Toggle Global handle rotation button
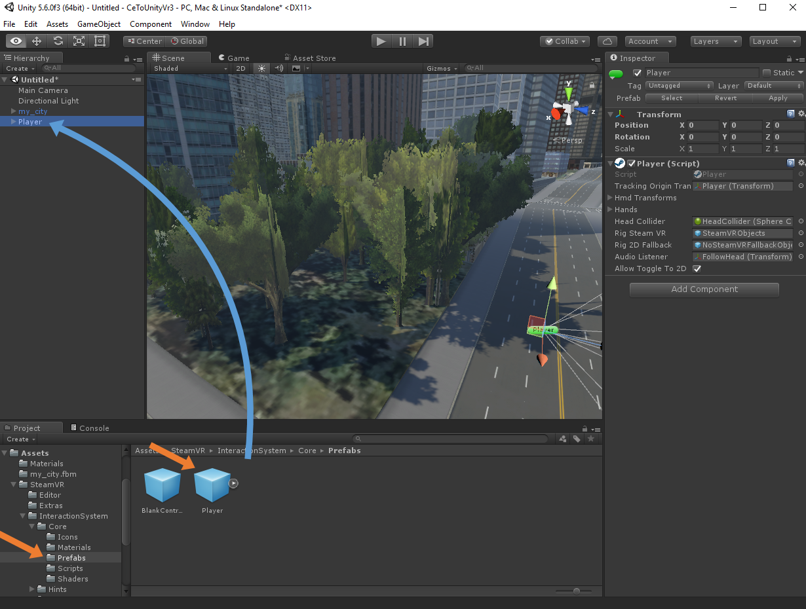The image size is (806, 609). pos(186,41)
